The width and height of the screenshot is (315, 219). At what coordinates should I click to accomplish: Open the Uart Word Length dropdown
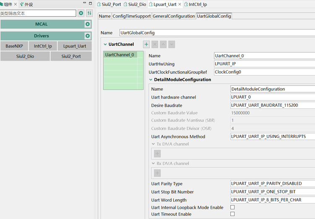click(x=273, y=200)
